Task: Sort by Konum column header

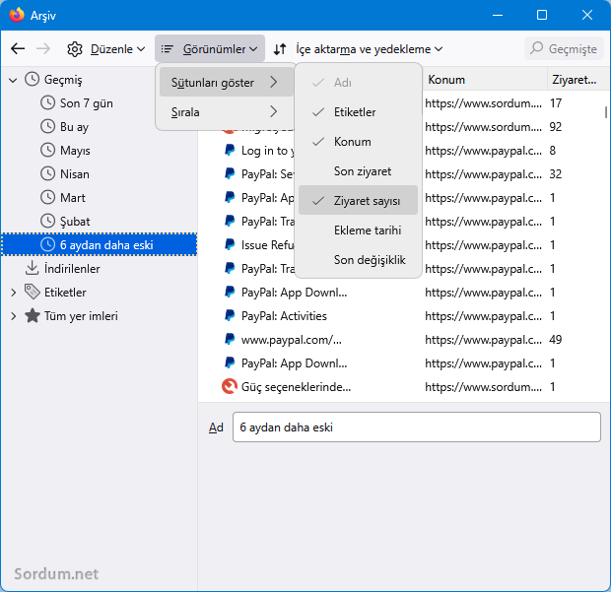Action: point(485,80)
